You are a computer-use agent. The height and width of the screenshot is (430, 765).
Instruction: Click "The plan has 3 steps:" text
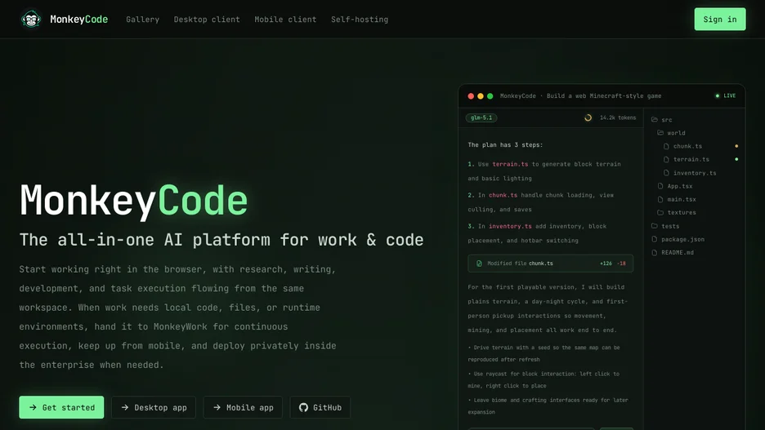tap(505, 145)
